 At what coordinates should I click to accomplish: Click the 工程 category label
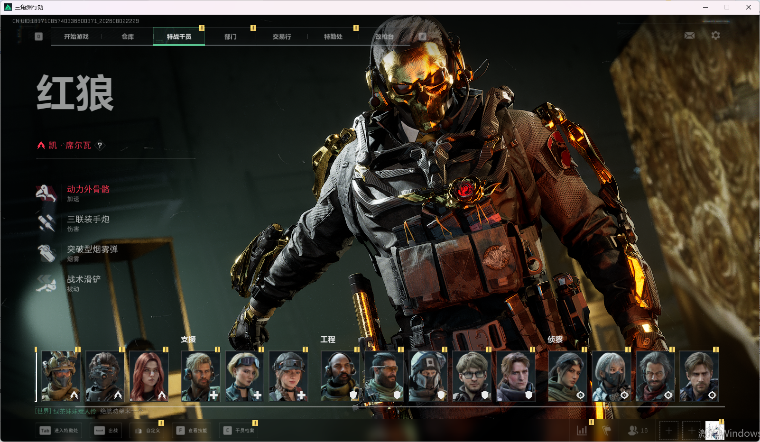coord(328,340)
